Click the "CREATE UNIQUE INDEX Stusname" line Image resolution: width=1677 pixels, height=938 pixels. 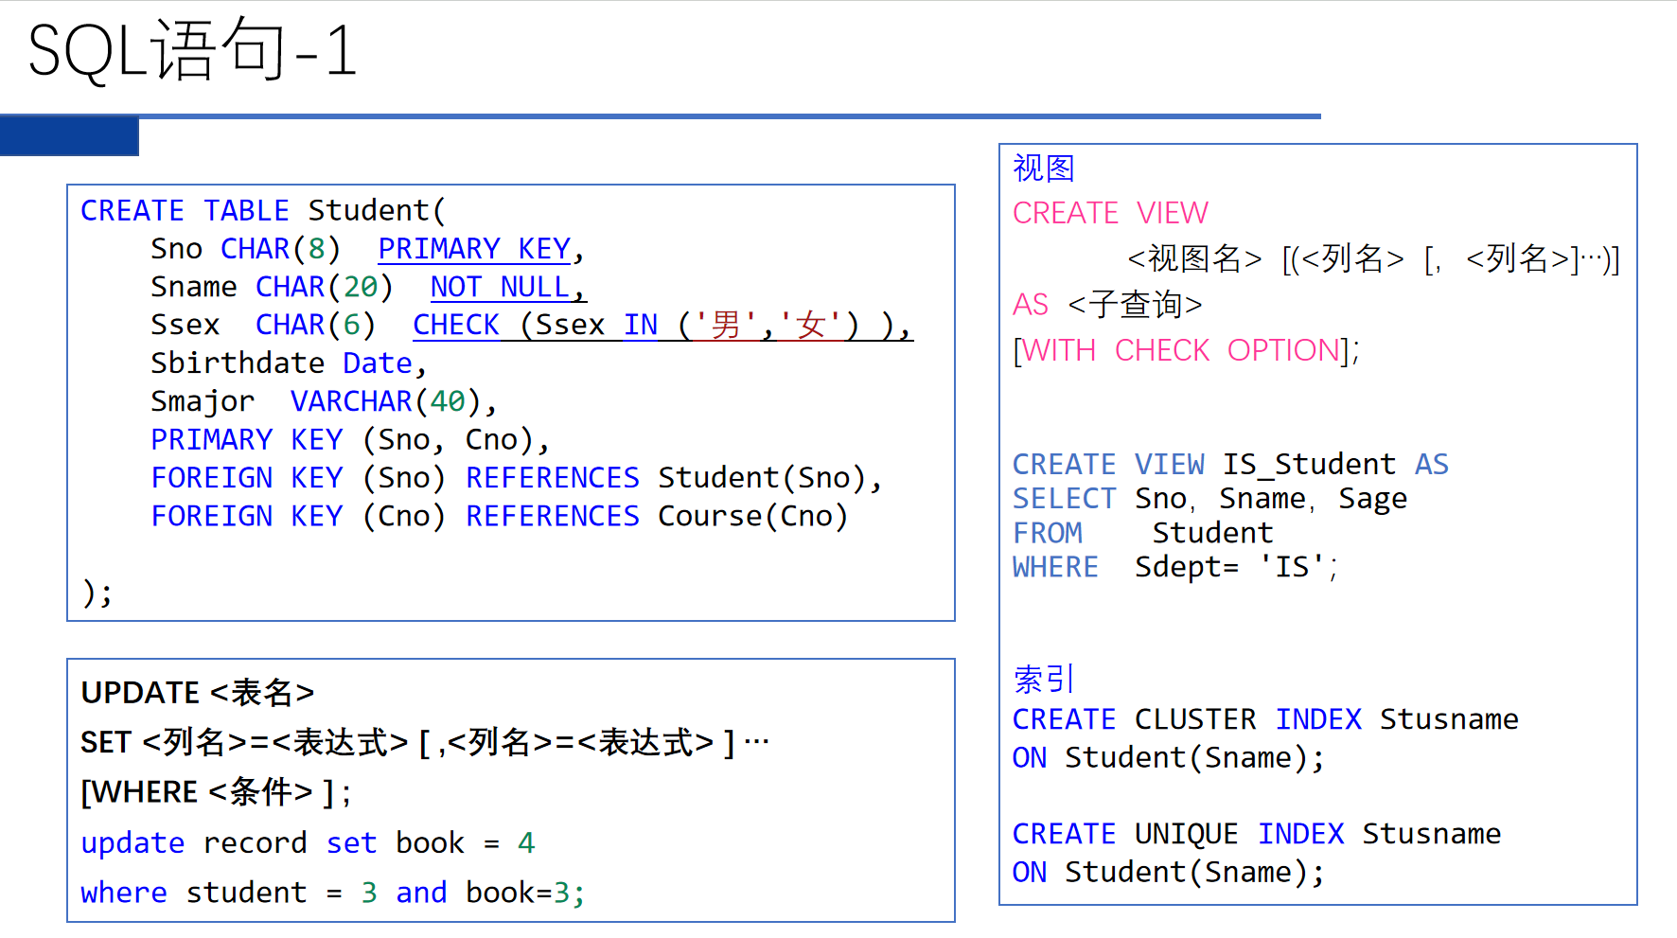pos(1256,834)
